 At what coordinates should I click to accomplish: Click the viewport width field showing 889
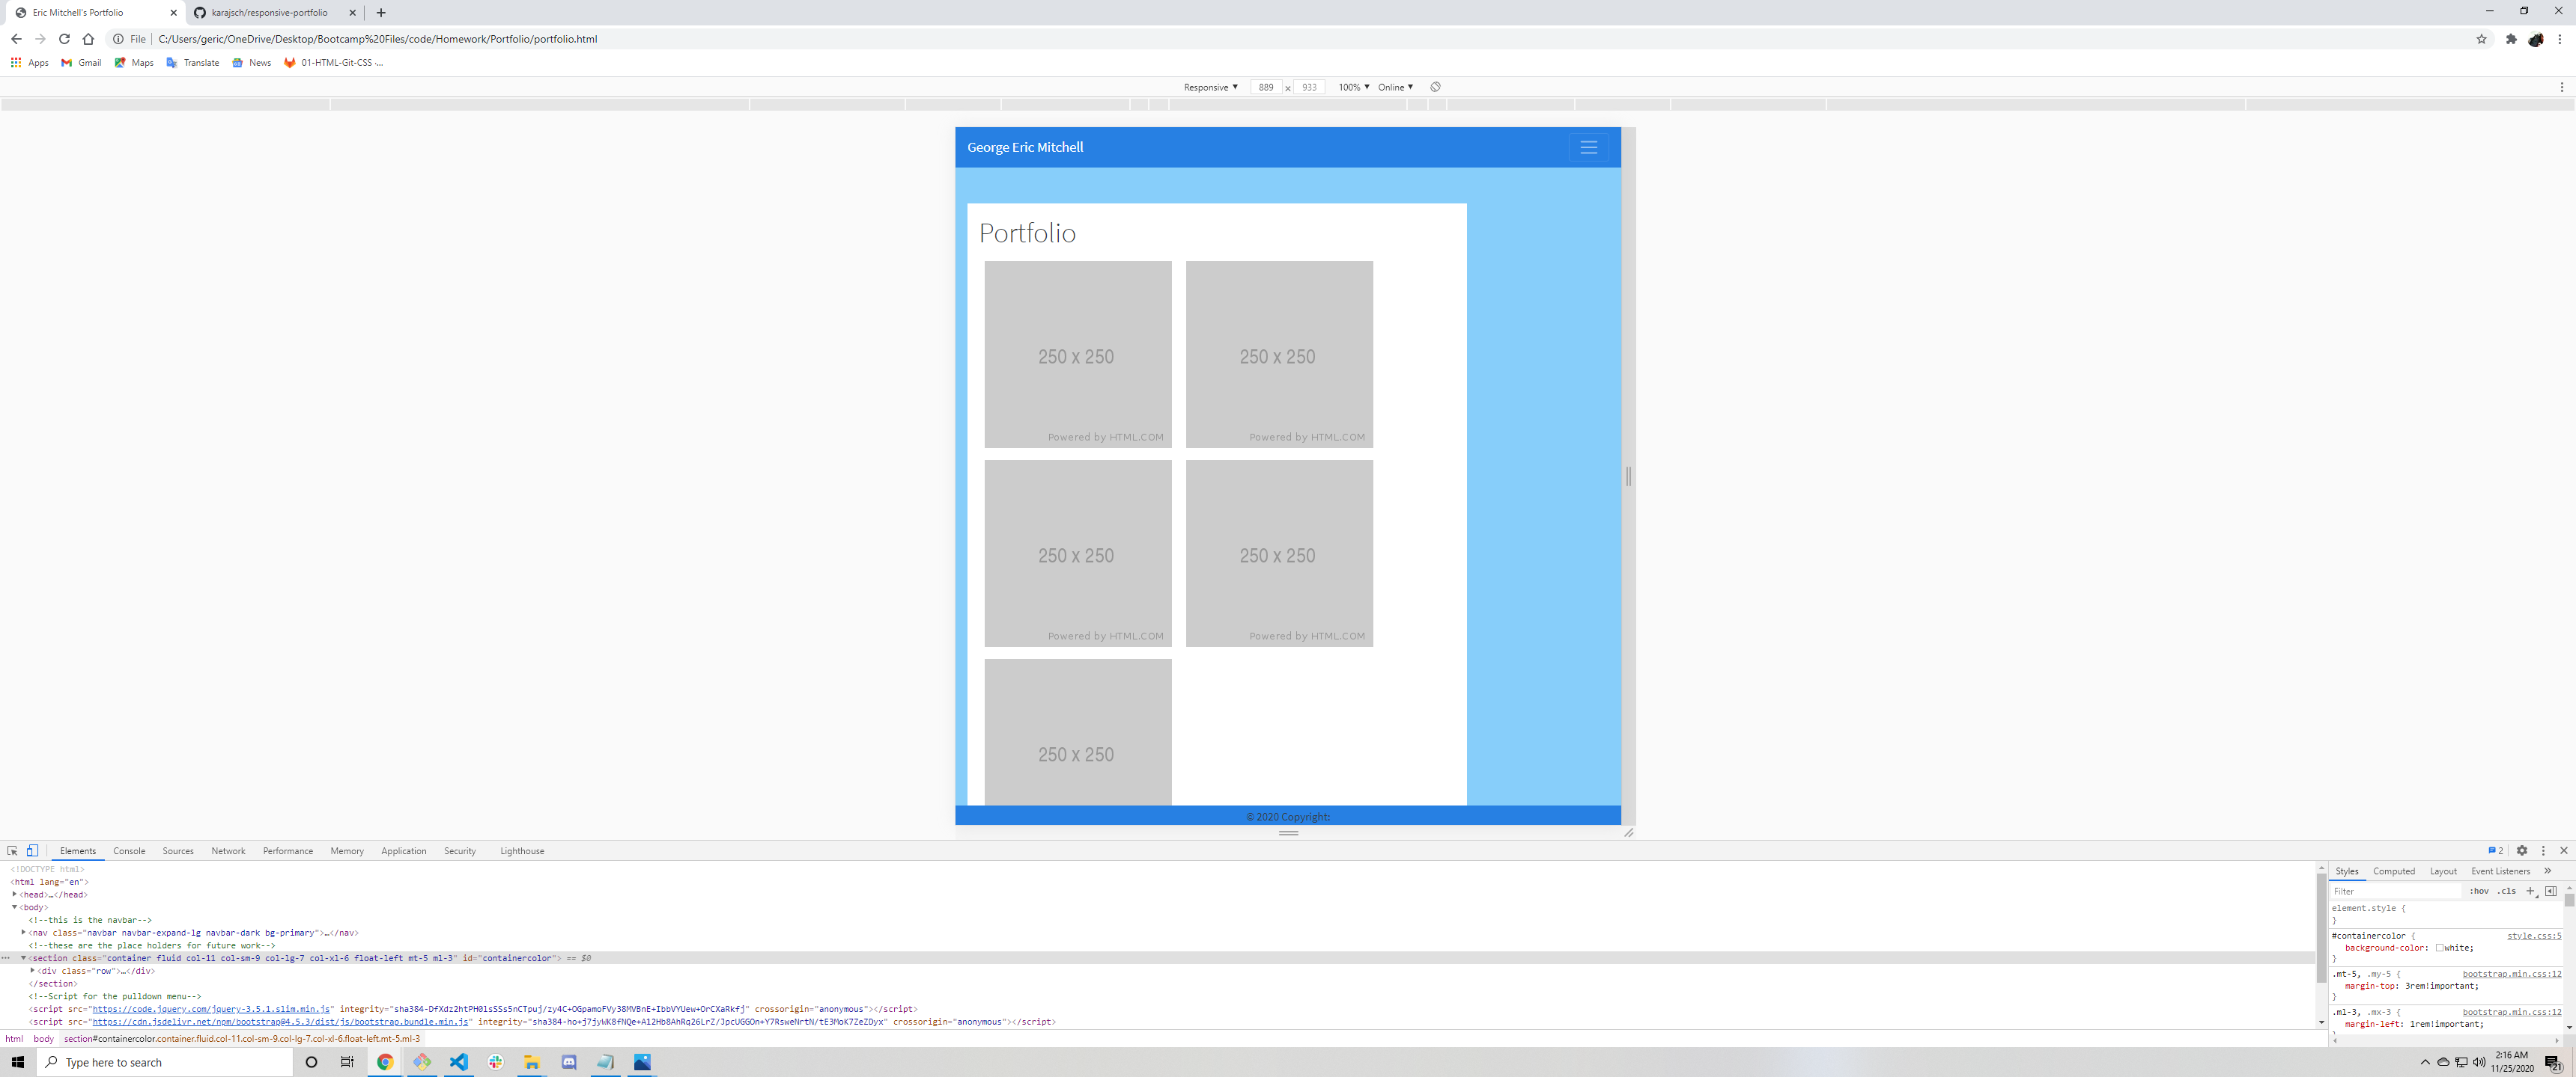coord(1266,87)
